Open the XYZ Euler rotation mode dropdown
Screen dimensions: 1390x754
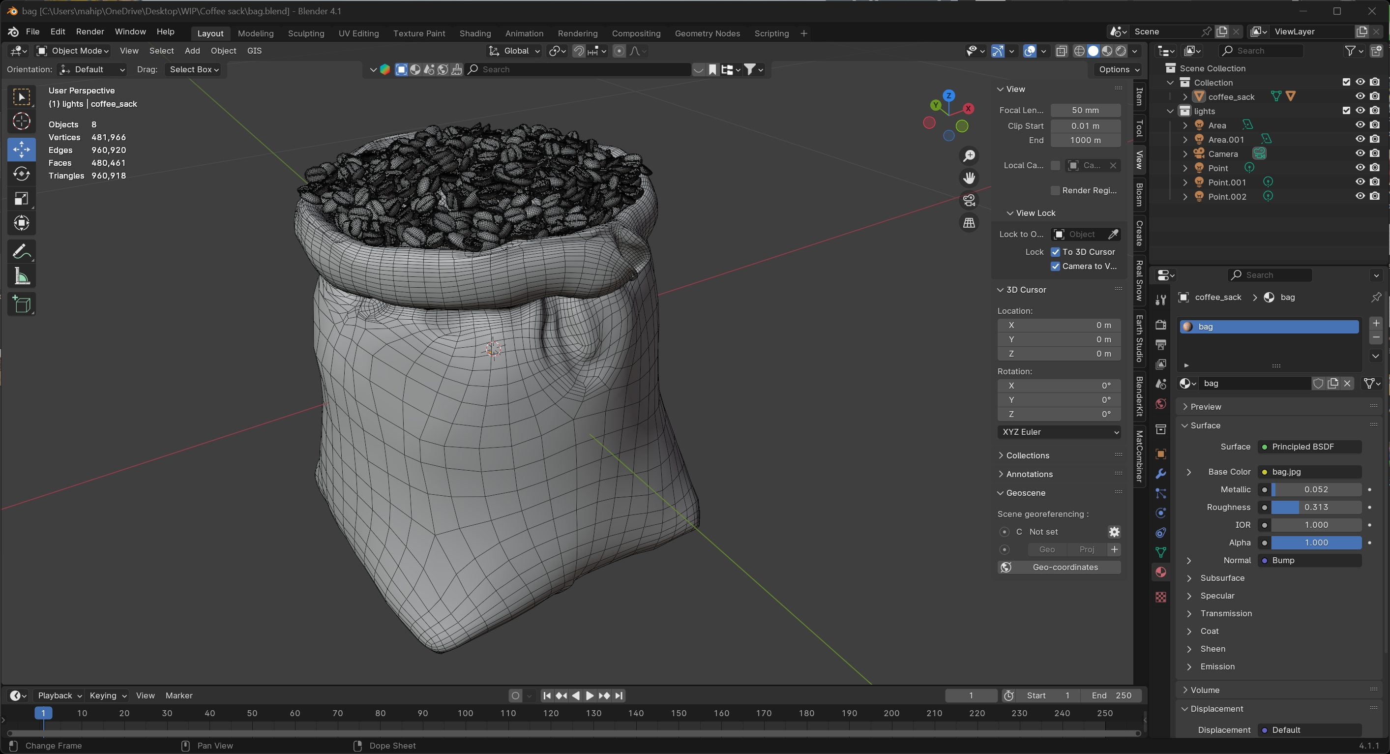[1059, 432]
